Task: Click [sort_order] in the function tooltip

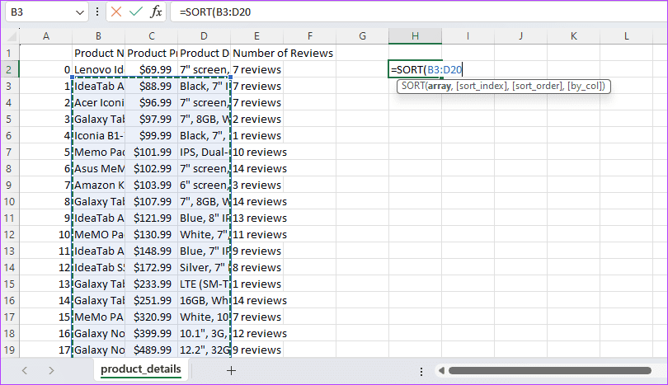Action: [x=538, y=86]
